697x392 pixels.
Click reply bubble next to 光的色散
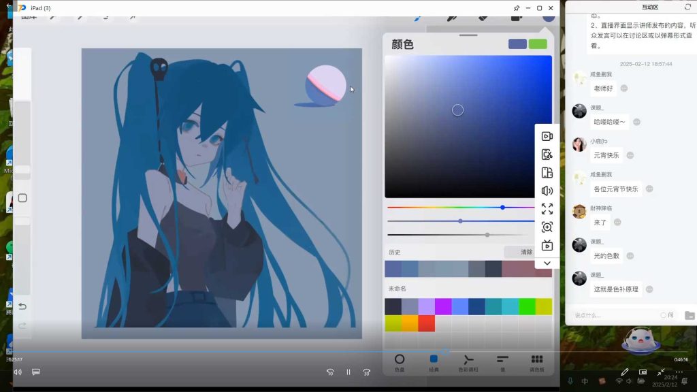click(x=630, y=256)
